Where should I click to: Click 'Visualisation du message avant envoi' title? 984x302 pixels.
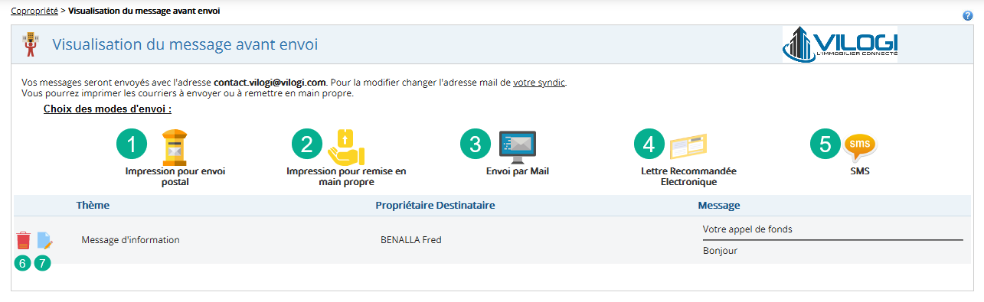[x=185, y=44]
